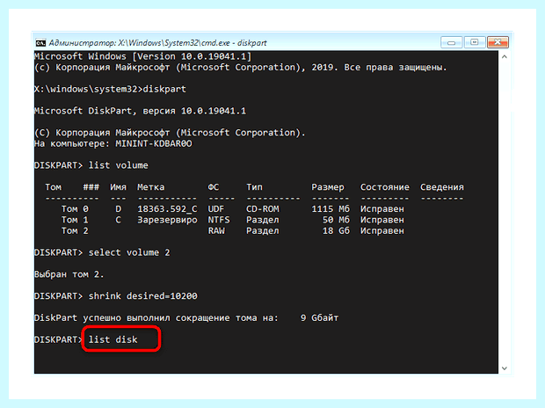Click the 'Выбран том 2.' message
The height and width of the screenshot is (408, 545).
(69, 274)
